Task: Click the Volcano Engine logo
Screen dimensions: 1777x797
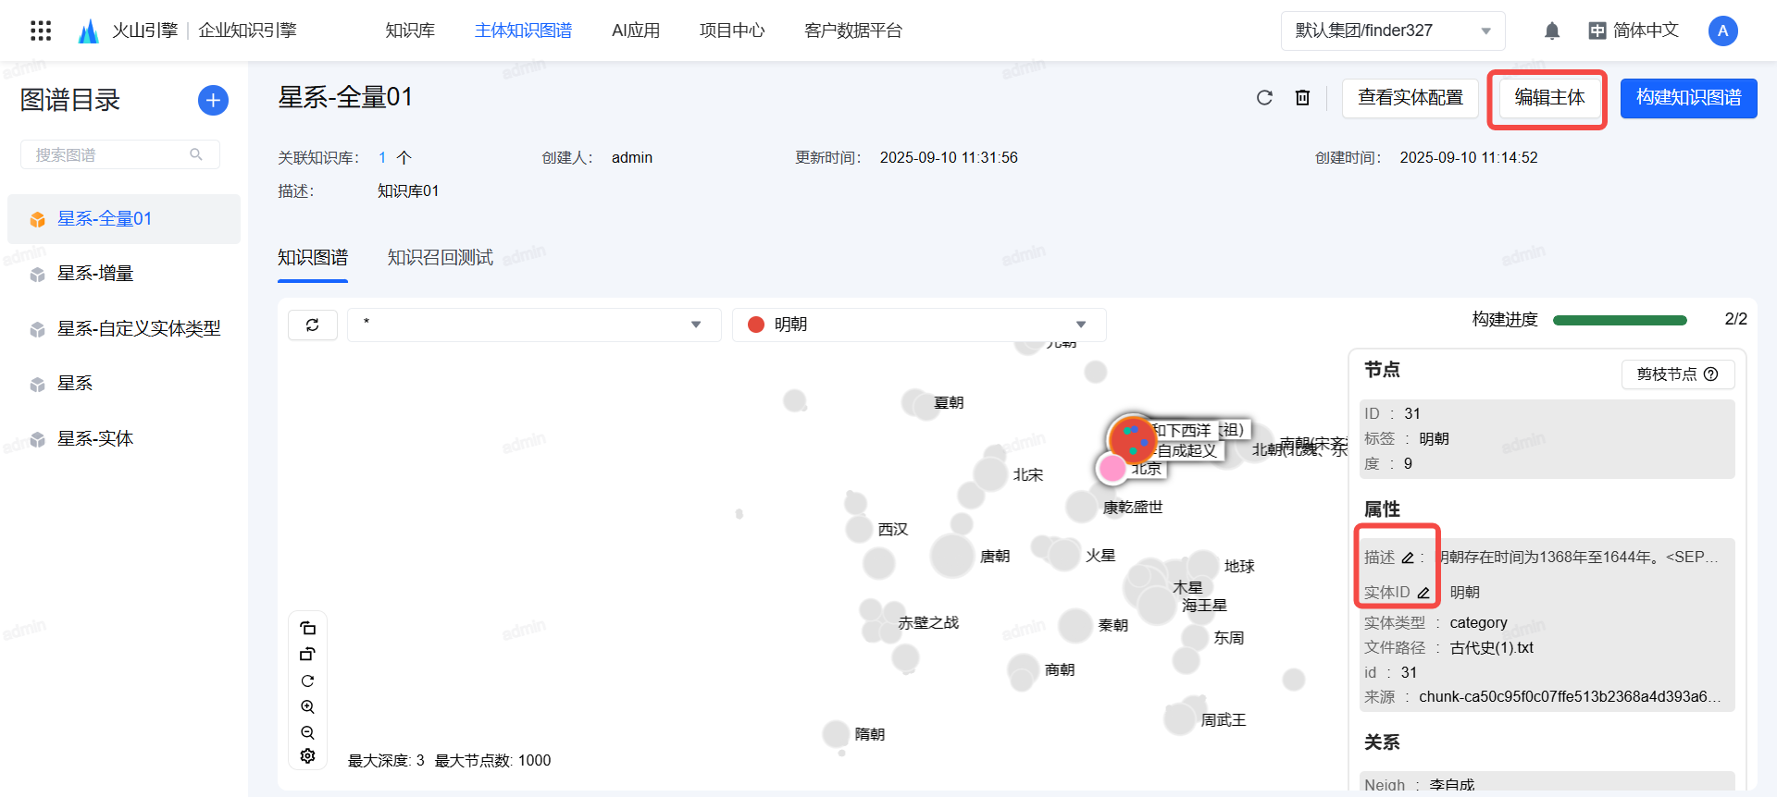Action: pos(89,31)
